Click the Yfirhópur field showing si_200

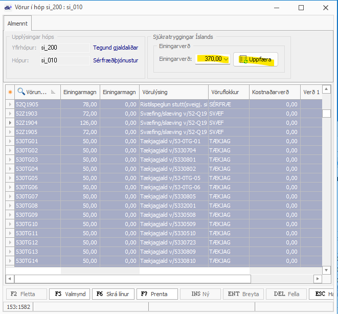(64, 48)
